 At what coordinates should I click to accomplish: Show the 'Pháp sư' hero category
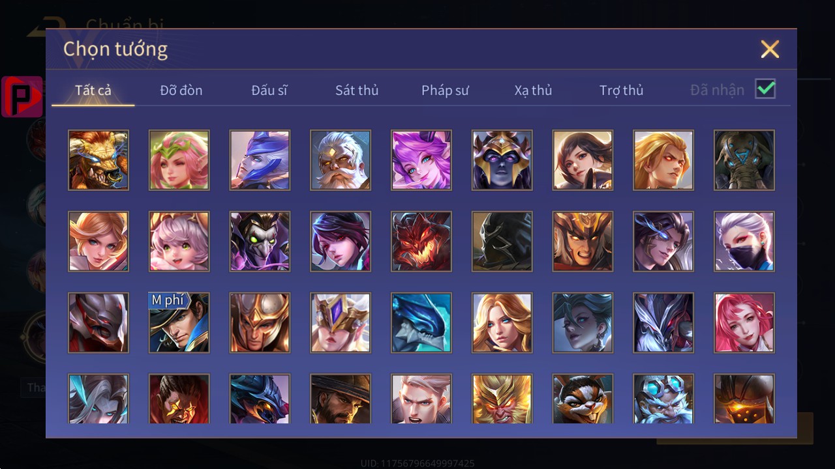445,90
